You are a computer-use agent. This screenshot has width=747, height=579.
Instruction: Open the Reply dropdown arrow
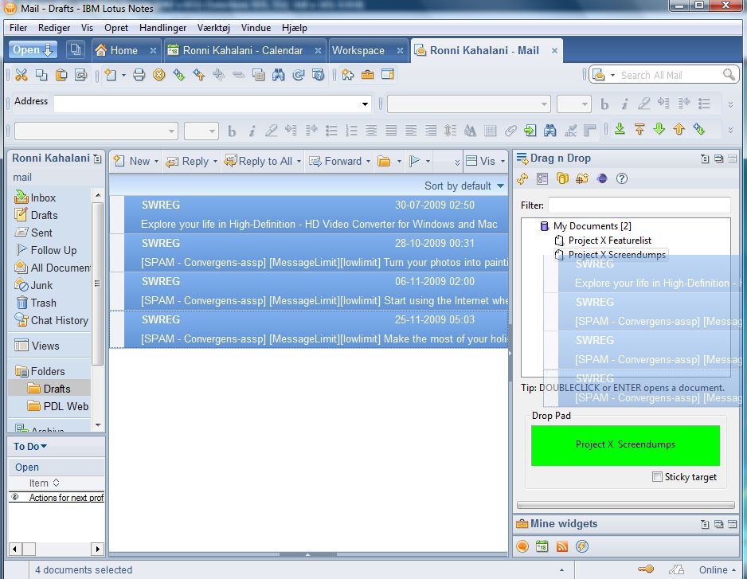[215, 162]
